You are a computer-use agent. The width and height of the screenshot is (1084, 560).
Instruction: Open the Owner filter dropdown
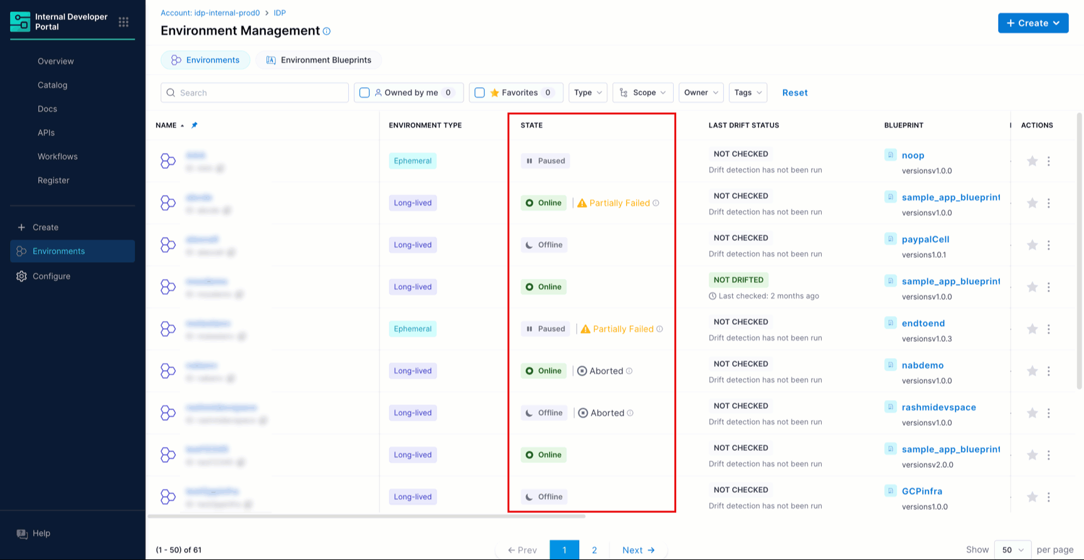701,93
